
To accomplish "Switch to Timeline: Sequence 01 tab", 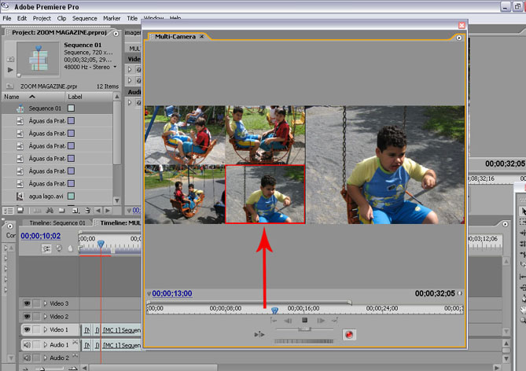I will (x=51, y=222).
